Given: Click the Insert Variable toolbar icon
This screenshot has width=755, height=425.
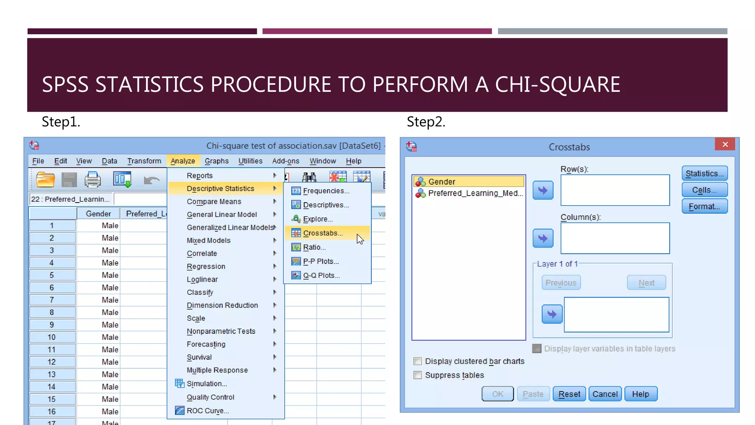Looking at the screenshot, I should click(362, 177).
